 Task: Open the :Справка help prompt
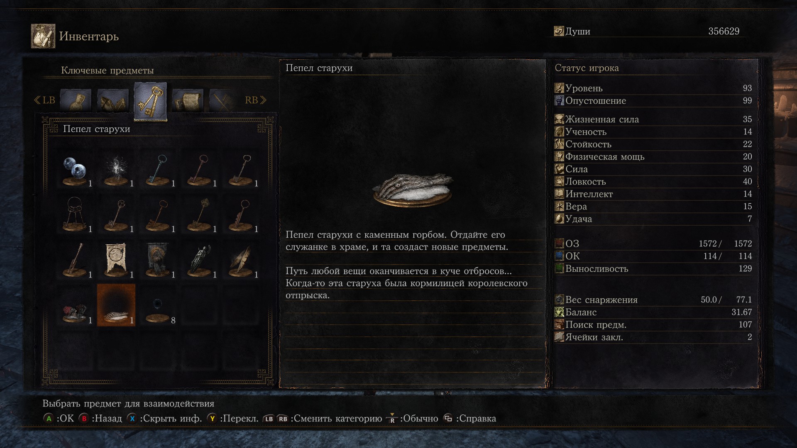click(x=469, y=419)
